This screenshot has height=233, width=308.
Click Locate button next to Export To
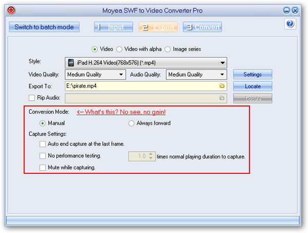(253, 86)
